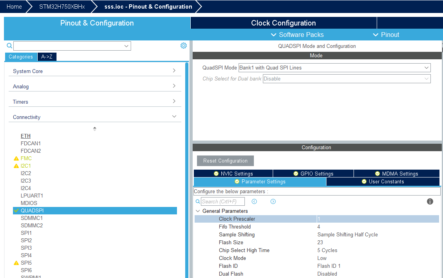The image size is (443, 278).
Task: Expand the System Core category
Action: 174,70
